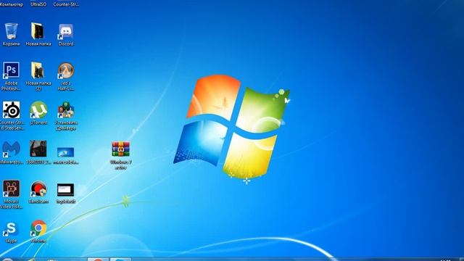Select the Bandicam shortcut icon
Screen dimensions: 464x261
(x=38, y=188)
